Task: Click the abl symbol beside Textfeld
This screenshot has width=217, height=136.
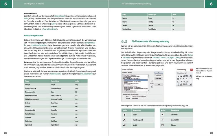Action: 124,125
